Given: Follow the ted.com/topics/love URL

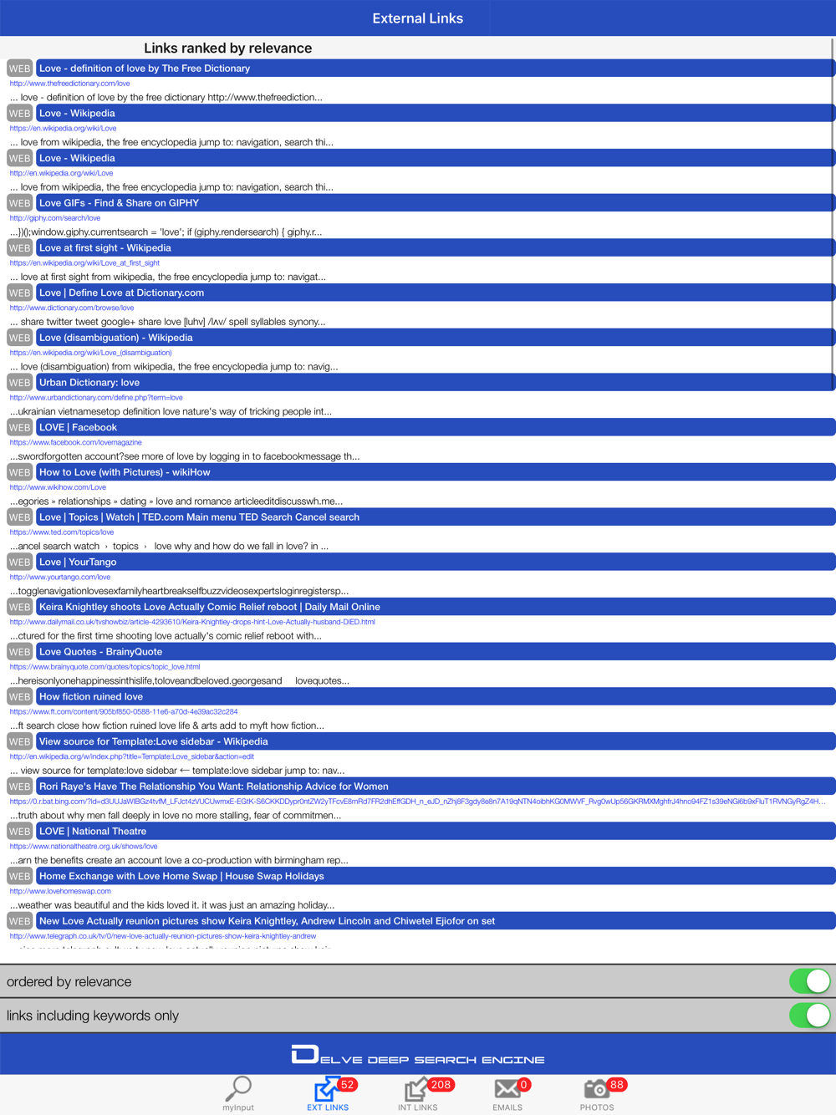Looking at the screenshot, I should click(x=62, y=532).
